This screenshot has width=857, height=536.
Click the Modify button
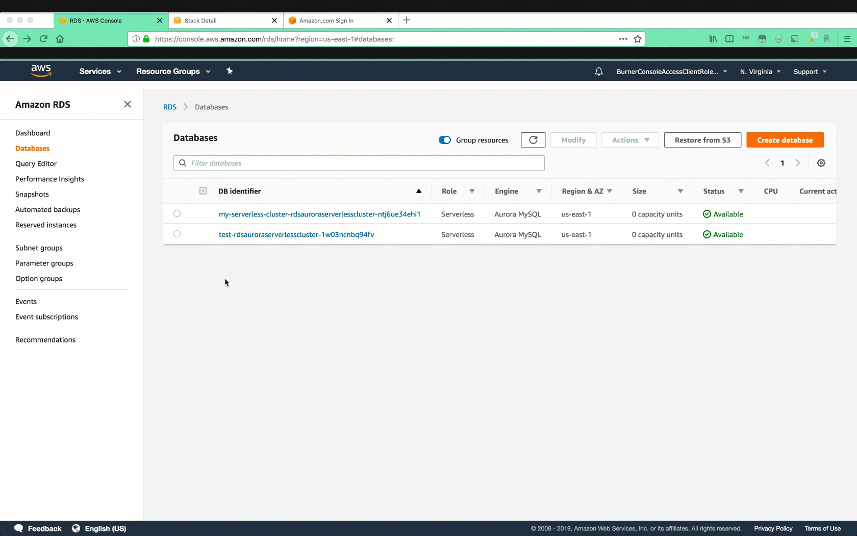click(x=573, y=140)
